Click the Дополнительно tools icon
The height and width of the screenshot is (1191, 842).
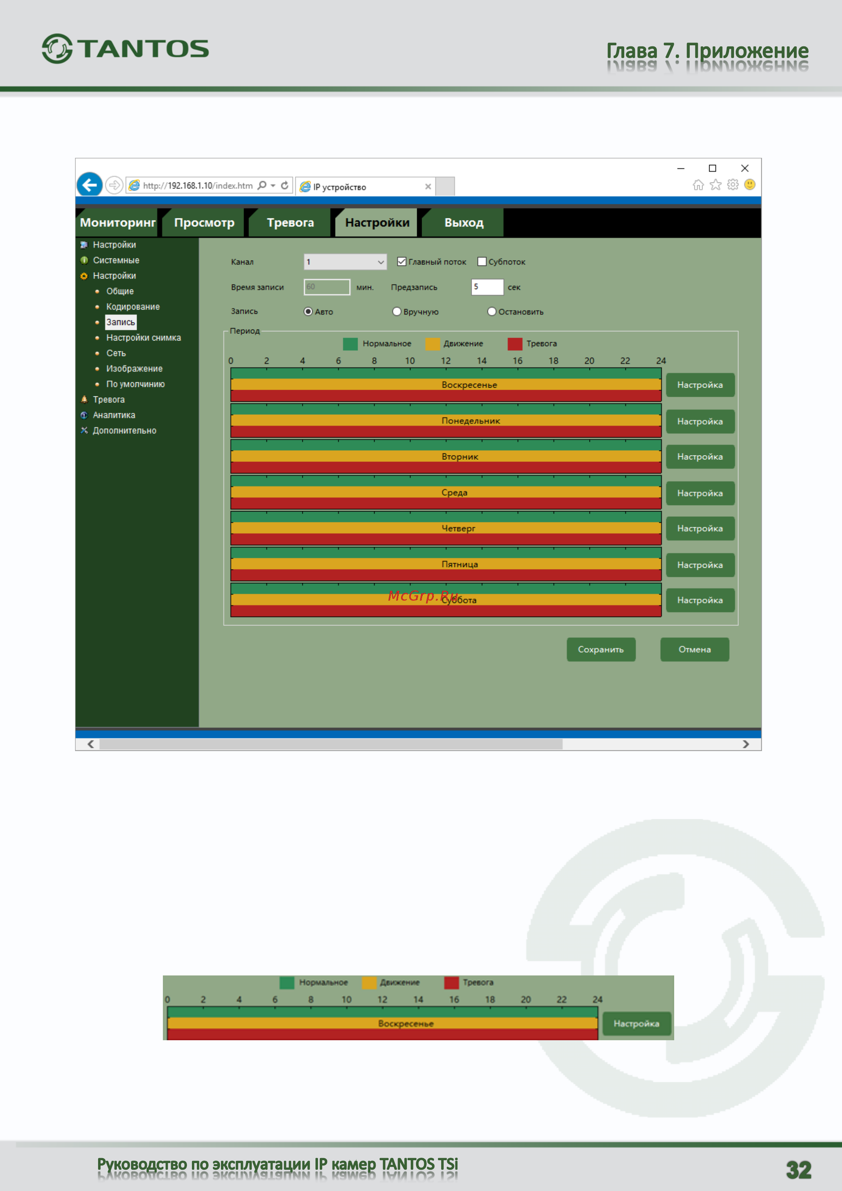point(84,430)
